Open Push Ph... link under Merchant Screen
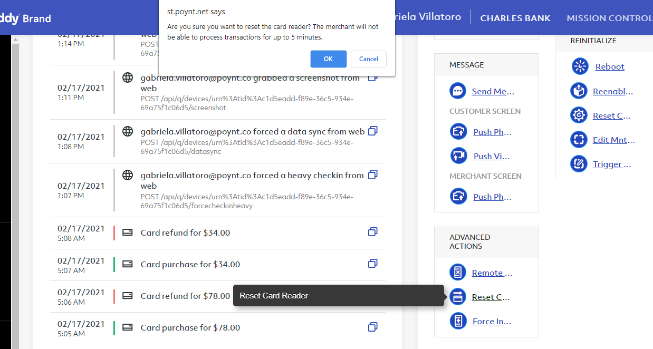Screen dimensions: 653x349 (492, 197)
